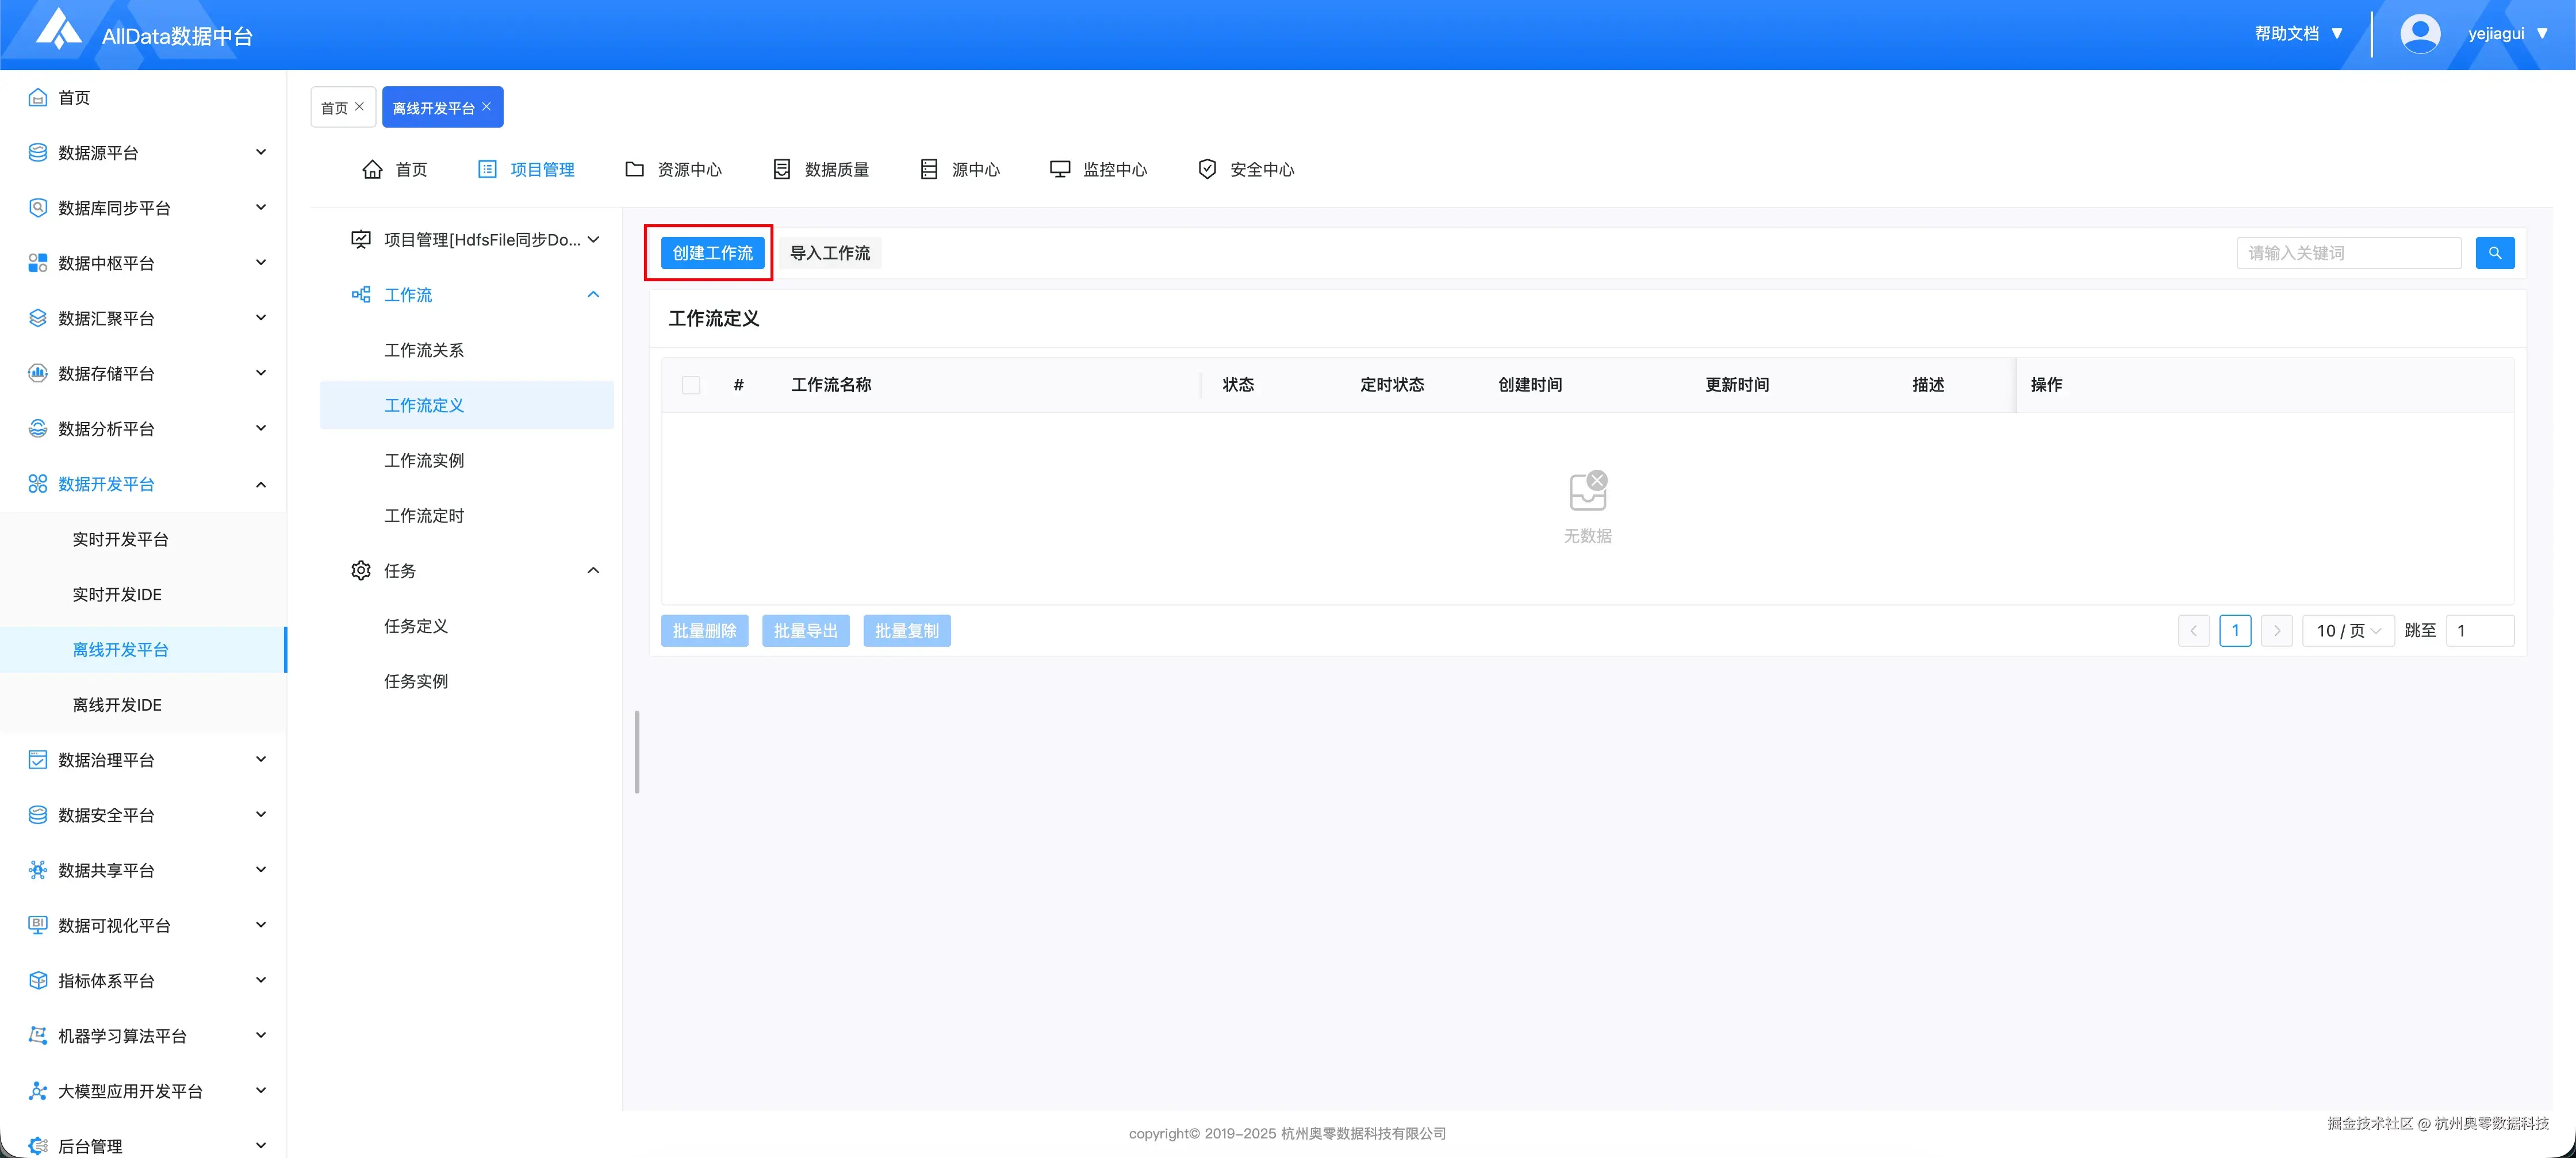Click the 创建工作流 button
The width and height of the screenshot is (2576, 1158).
712,253
